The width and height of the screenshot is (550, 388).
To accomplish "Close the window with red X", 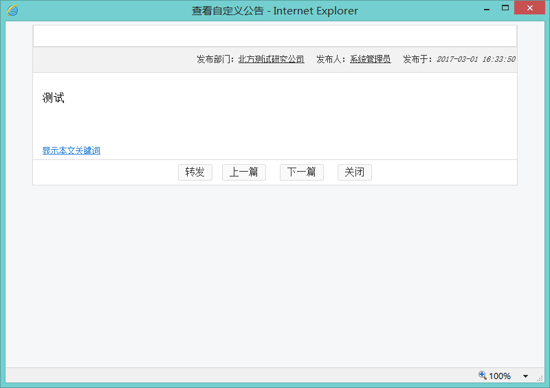I will tap(529, 8).
